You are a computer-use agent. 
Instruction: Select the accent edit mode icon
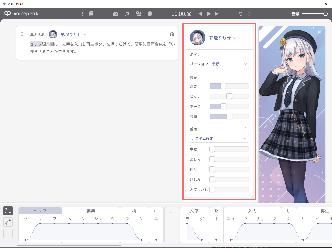click(8, 211)
